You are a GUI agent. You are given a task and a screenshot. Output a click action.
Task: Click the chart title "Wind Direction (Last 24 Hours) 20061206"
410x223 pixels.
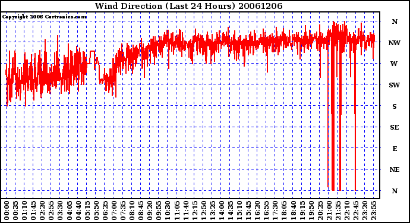[x=188, y=6]
